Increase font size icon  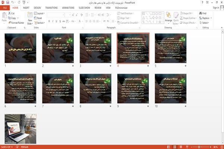tap(73, 15)
